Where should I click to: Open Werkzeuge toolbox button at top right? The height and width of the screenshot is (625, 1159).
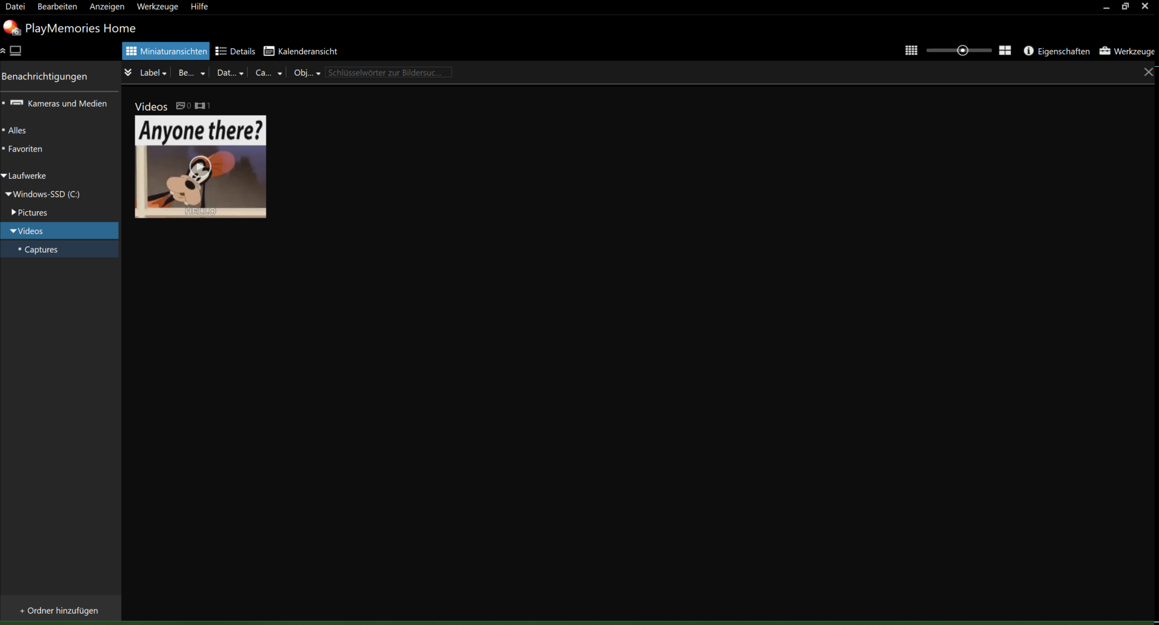point(1127,51)
